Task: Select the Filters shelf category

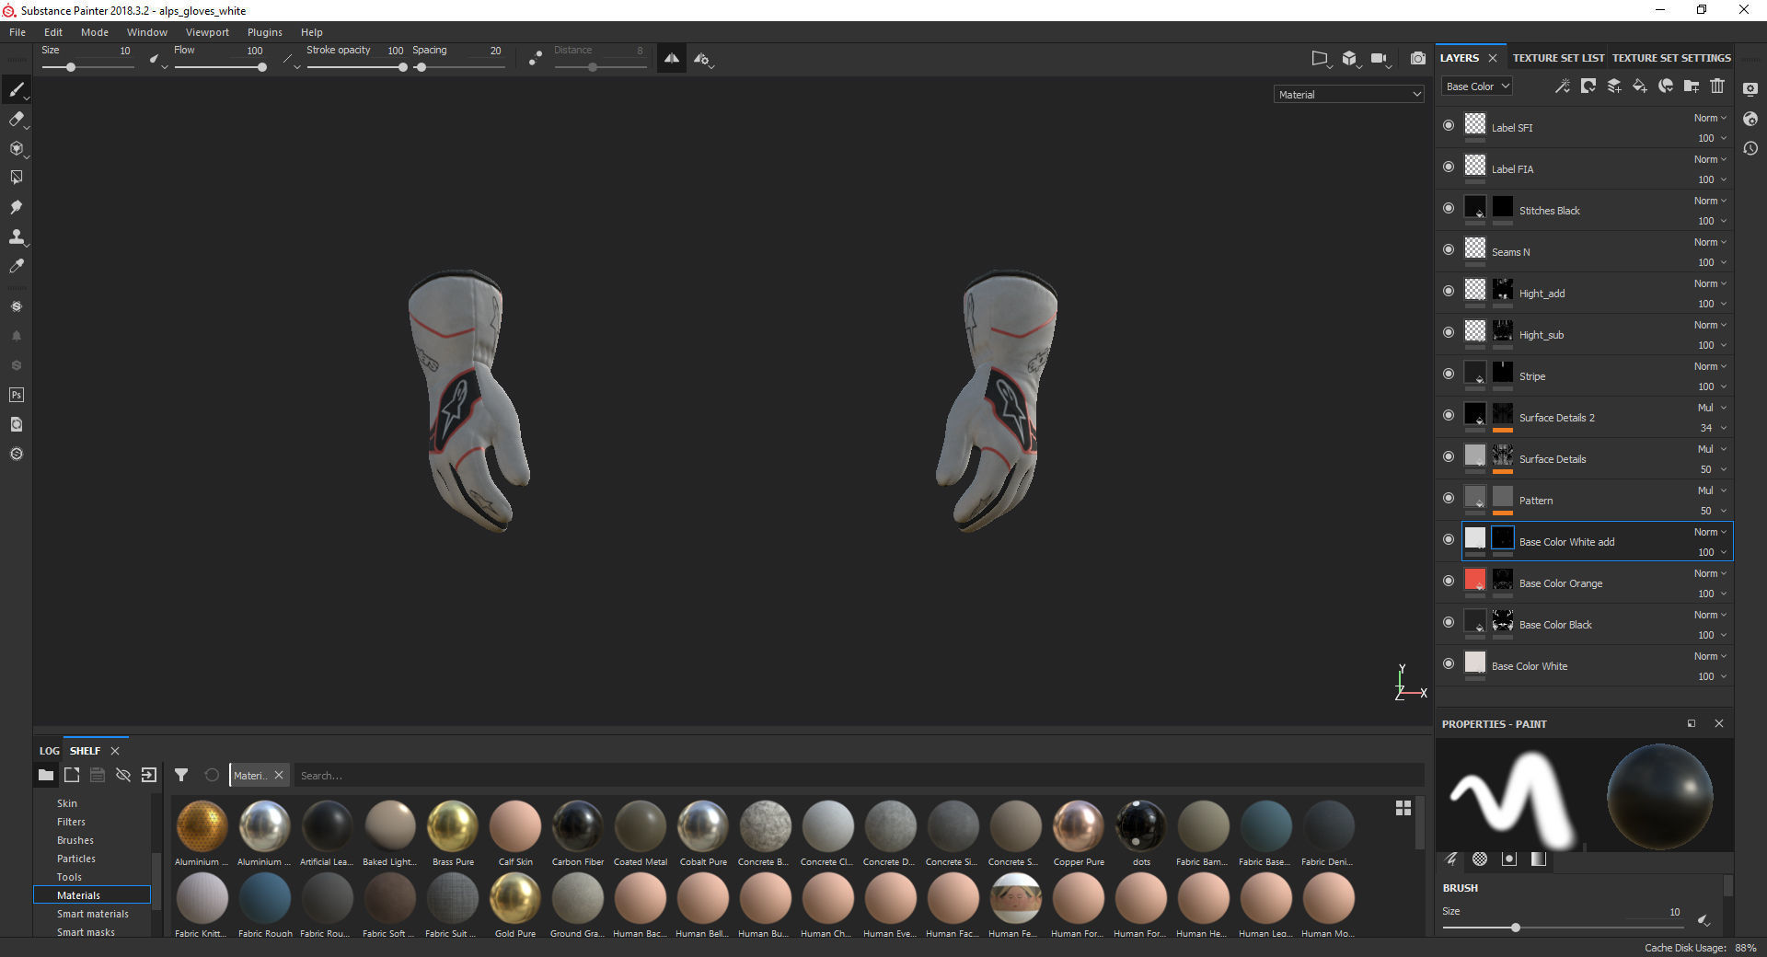Action: [x=71, y=822]
